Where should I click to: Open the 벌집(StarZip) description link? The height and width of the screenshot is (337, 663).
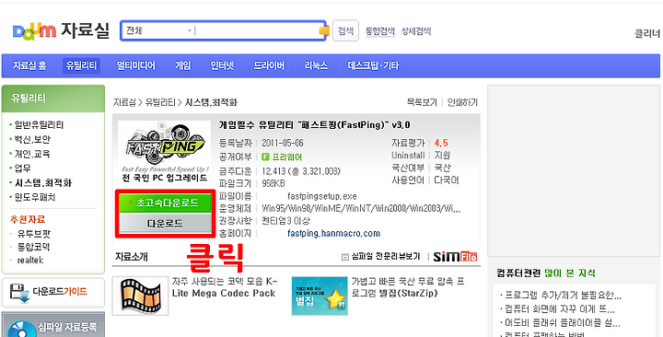click(x=408, y=287)
